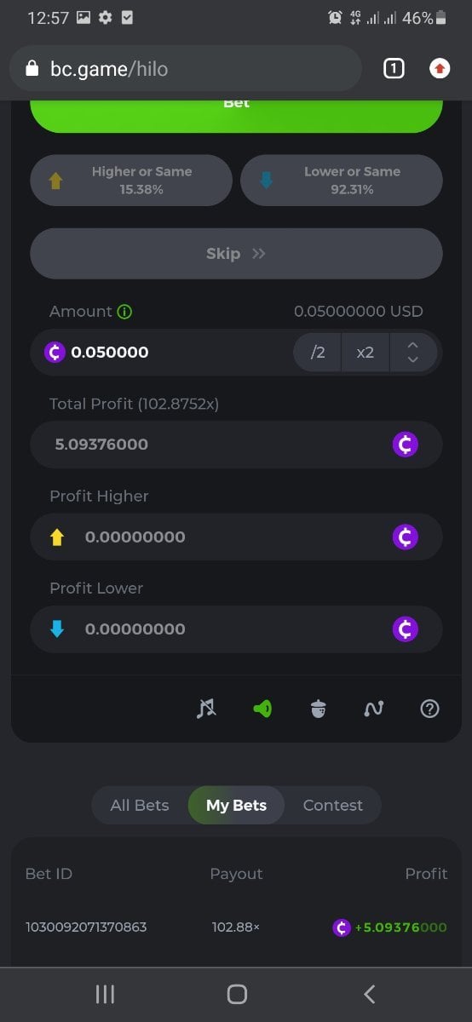This screenshot has width=472, height=1022.
Task: Switch to the All Bets tab
Action: tap(140, 805)
